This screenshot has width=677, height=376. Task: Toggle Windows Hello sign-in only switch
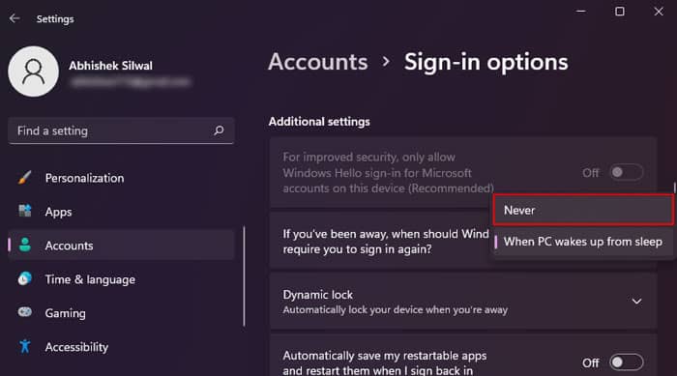pyautogui.click(x=627, y=173)
